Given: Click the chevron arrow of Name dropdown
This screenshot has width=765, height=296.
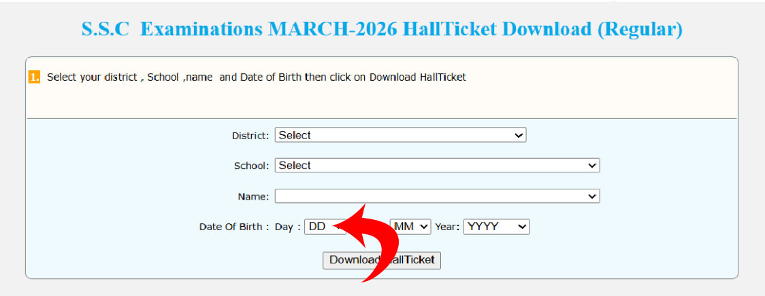Looking at the screenshot, I should (593, 196).
